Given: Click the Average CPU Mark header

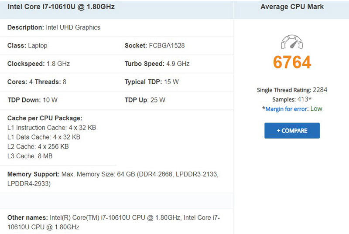Looking at the screenshot, I should pyautogui.click(x=292, y=7).
